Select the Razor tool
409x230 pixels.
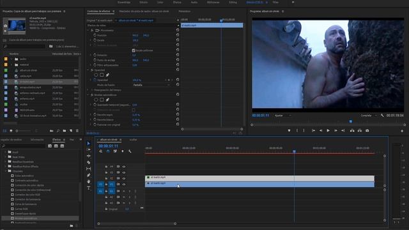click(x=88, y=162)
